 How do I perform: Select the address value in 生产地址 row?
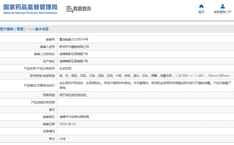click(74, 61)
